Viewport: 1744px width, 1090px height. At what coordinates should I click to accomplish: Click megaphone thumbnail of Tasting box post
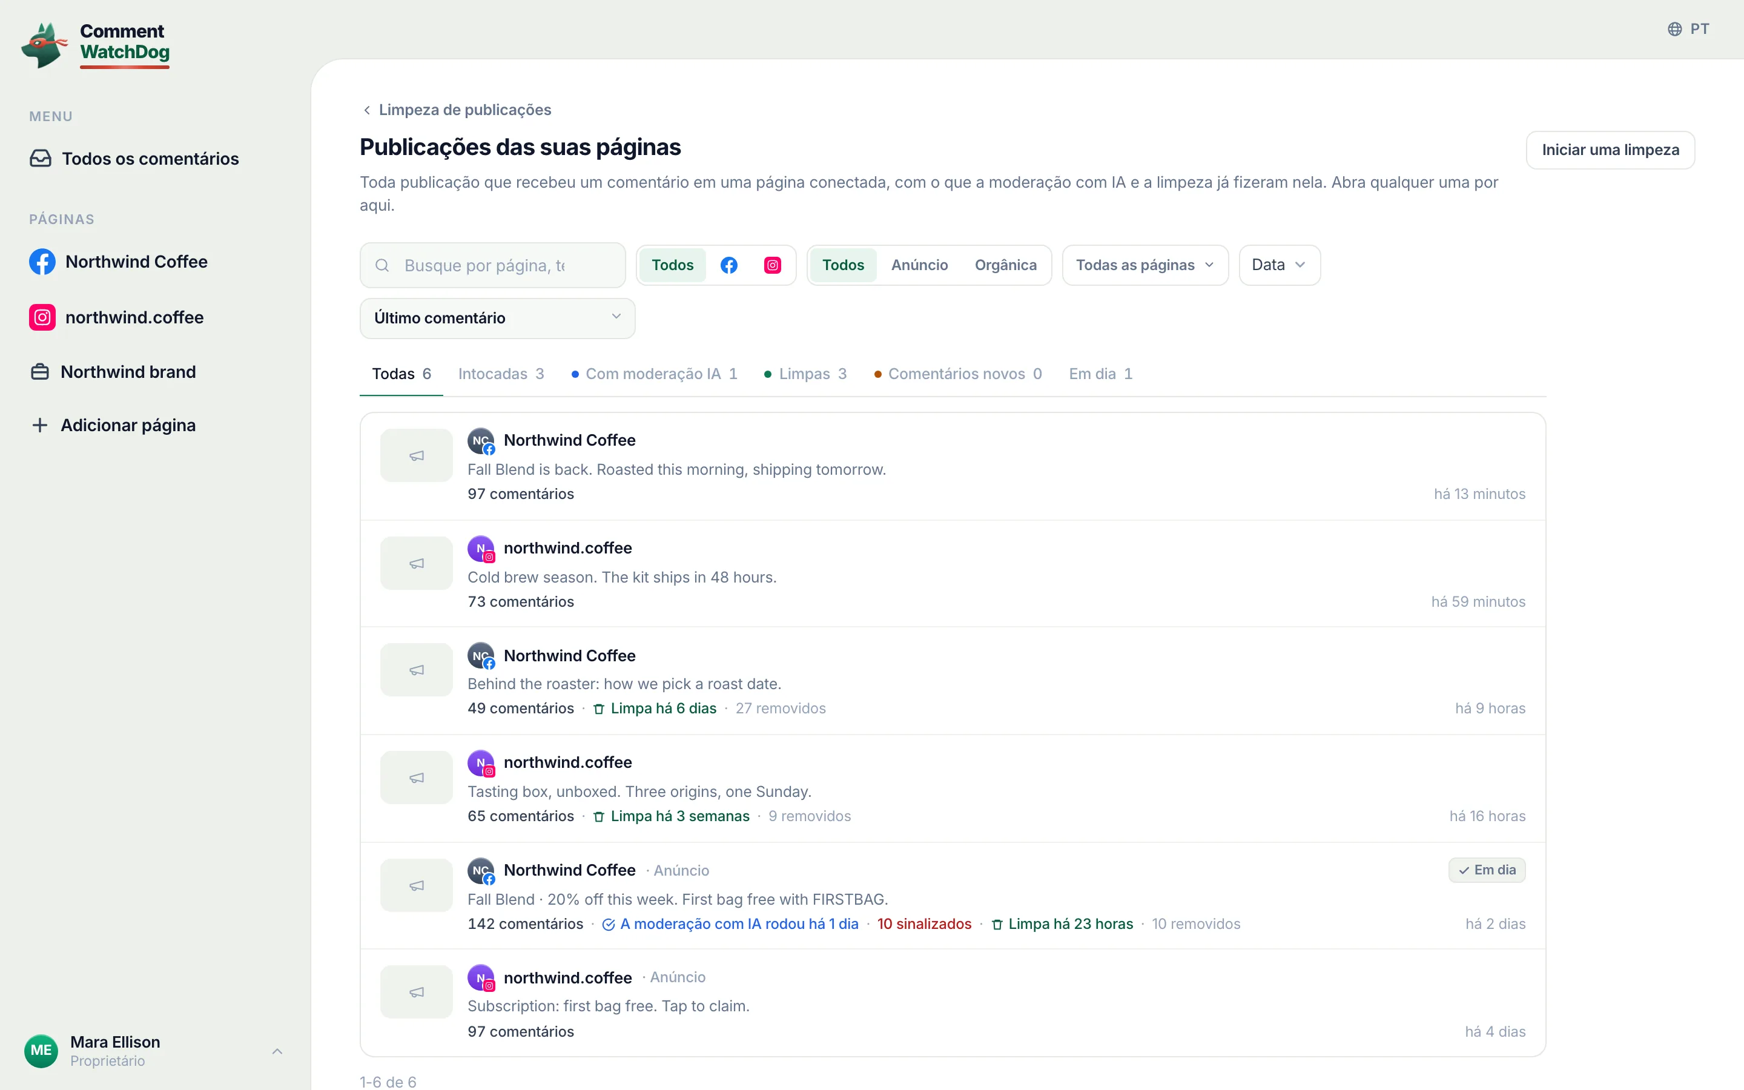[x=417, y=778]
